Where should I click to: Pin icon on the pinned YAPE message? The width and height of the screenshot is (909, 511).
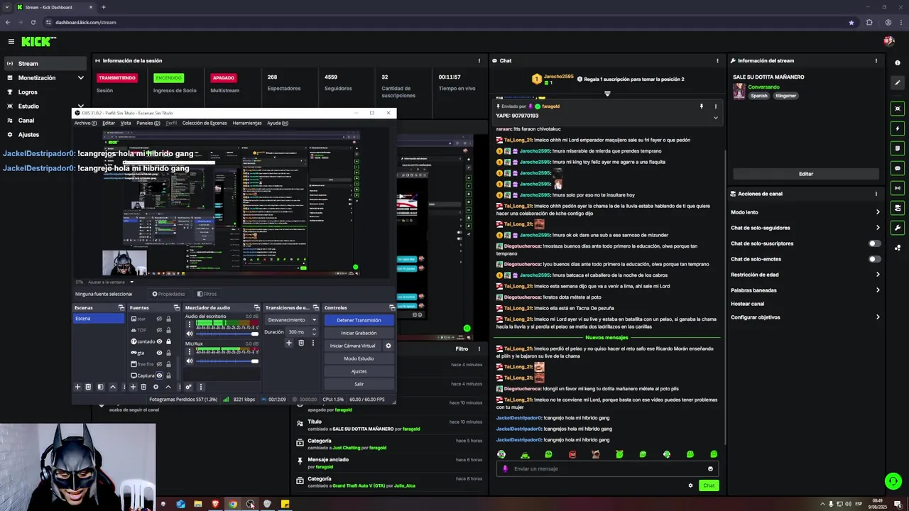coord(701,106)
